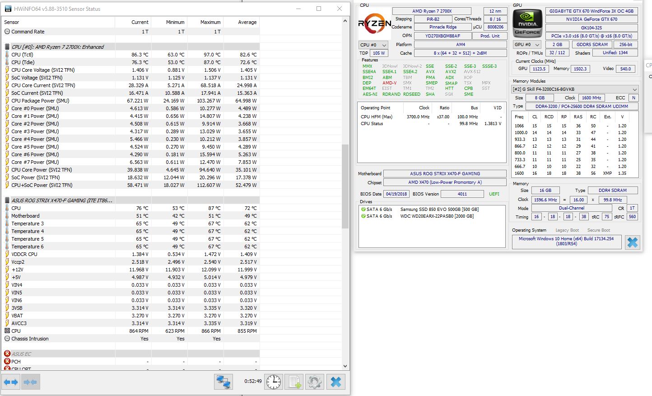Click the BIOS Date 04/19/2018 field
The height and width of the screenshot is (396, 652).
coord(396,194)
